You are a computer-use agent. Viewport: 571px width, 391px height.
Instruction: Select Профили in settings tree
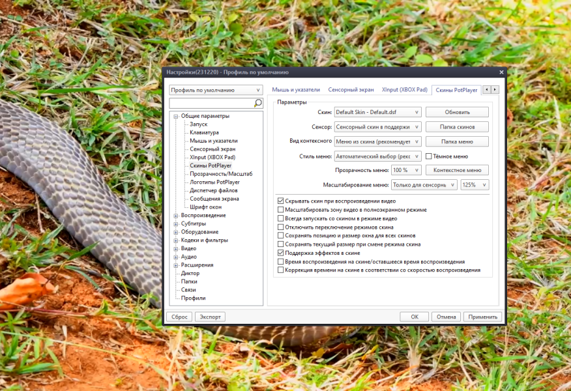coord(193,298)
